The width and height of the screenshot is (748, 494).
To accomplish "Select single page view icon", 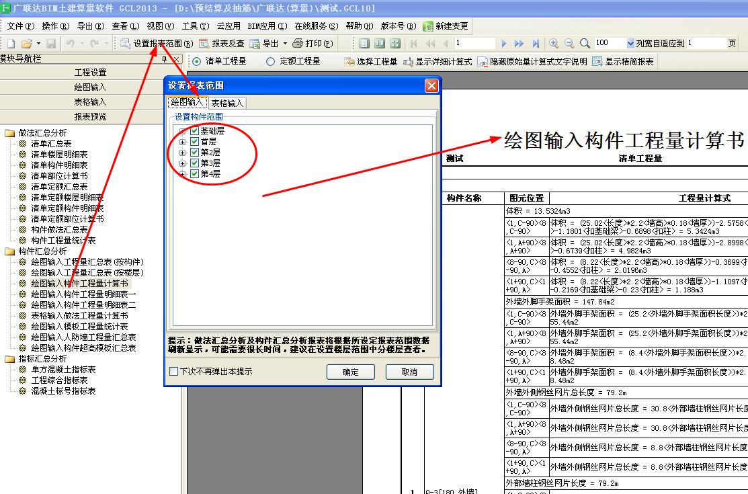I will 364,44.
